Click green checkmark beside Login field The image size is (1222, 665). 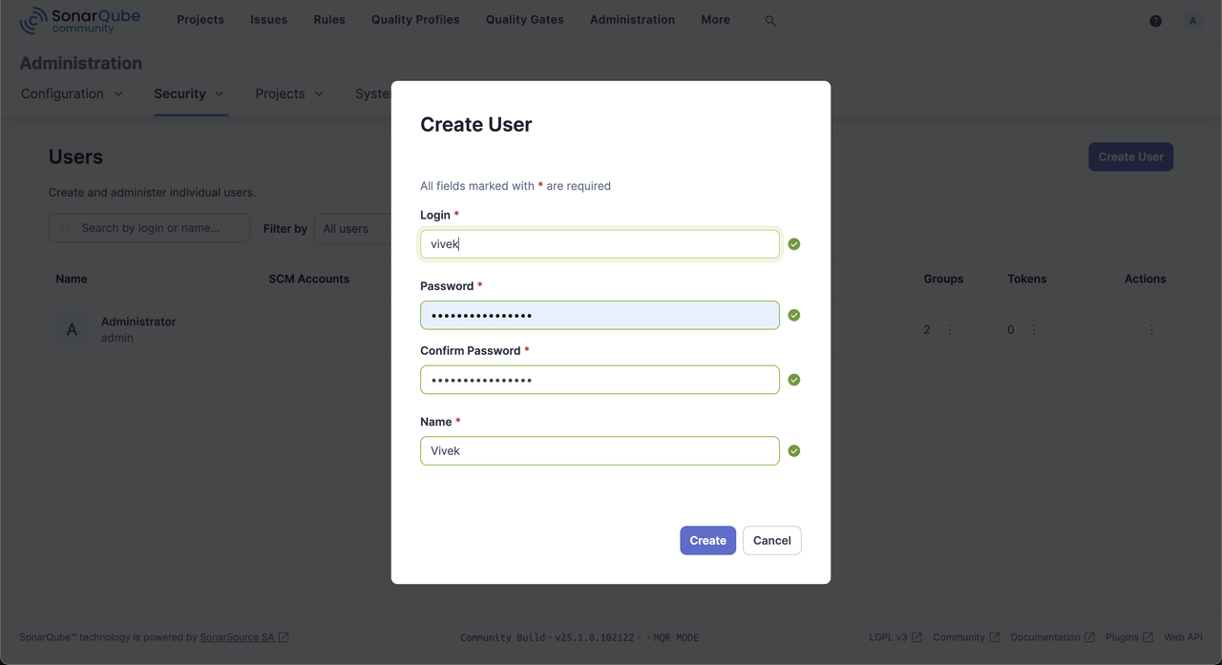(794, 244)
